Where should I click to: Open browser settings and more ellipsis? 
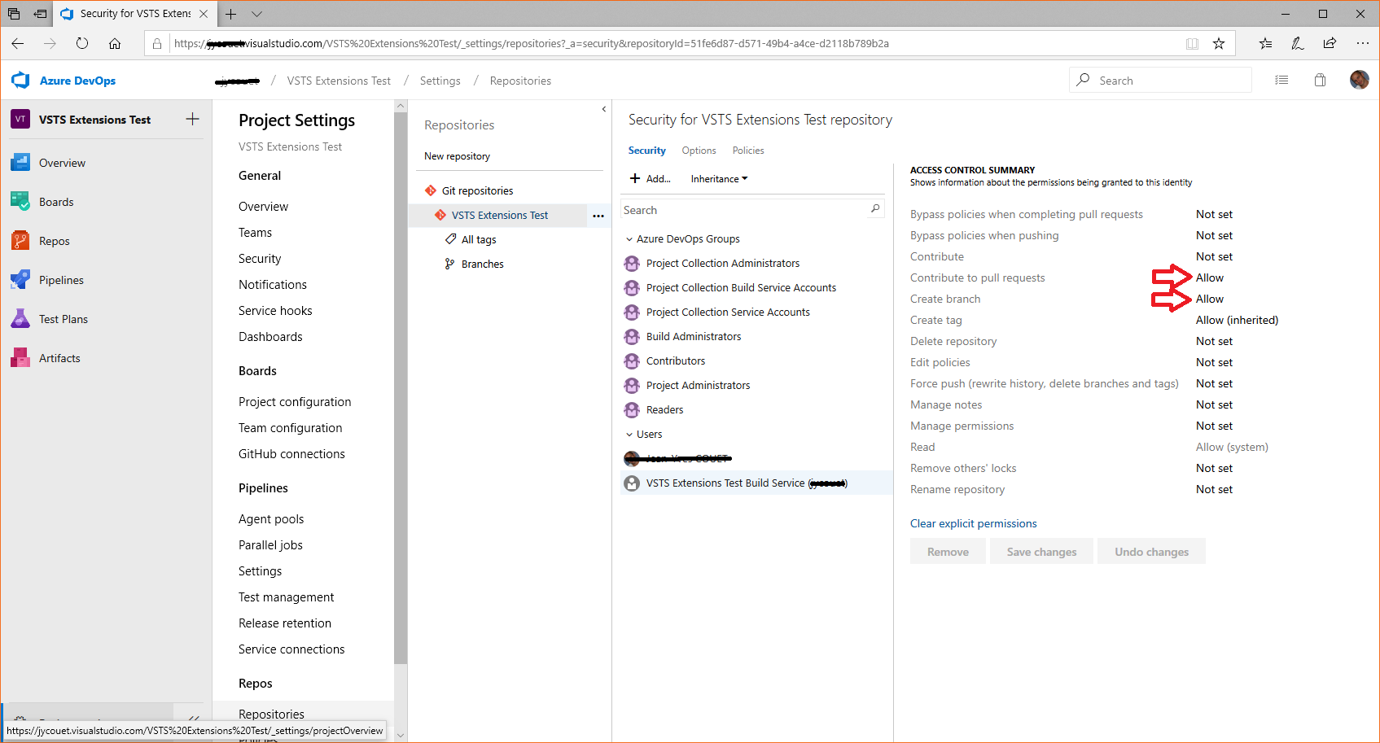point(1362,43)
